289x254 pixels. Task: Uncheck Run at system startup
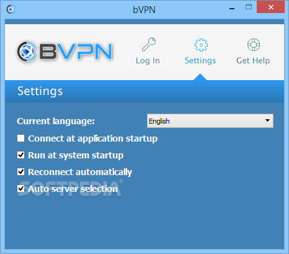tap(20, 155)
